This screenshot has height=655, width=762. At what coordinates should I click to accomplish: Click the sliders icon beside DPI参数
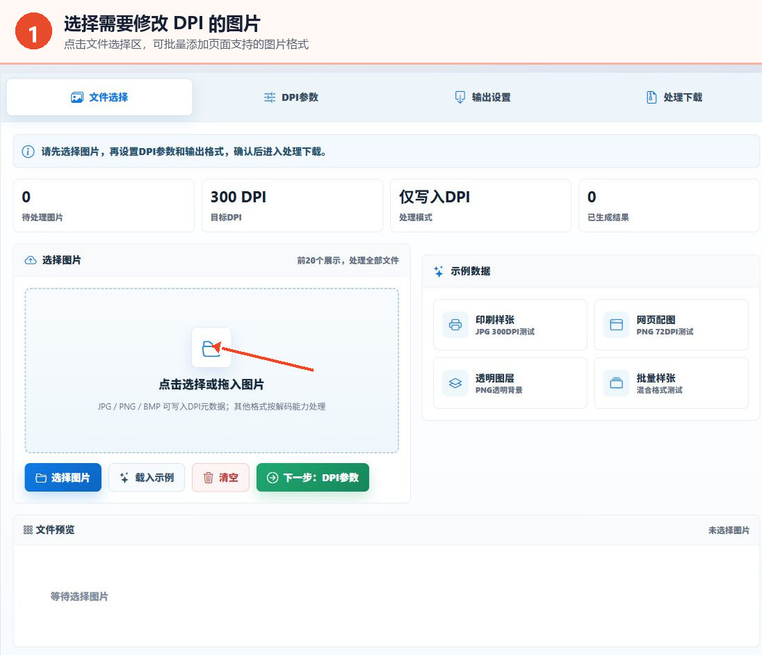pyautogui.click(x=269, y=97)
